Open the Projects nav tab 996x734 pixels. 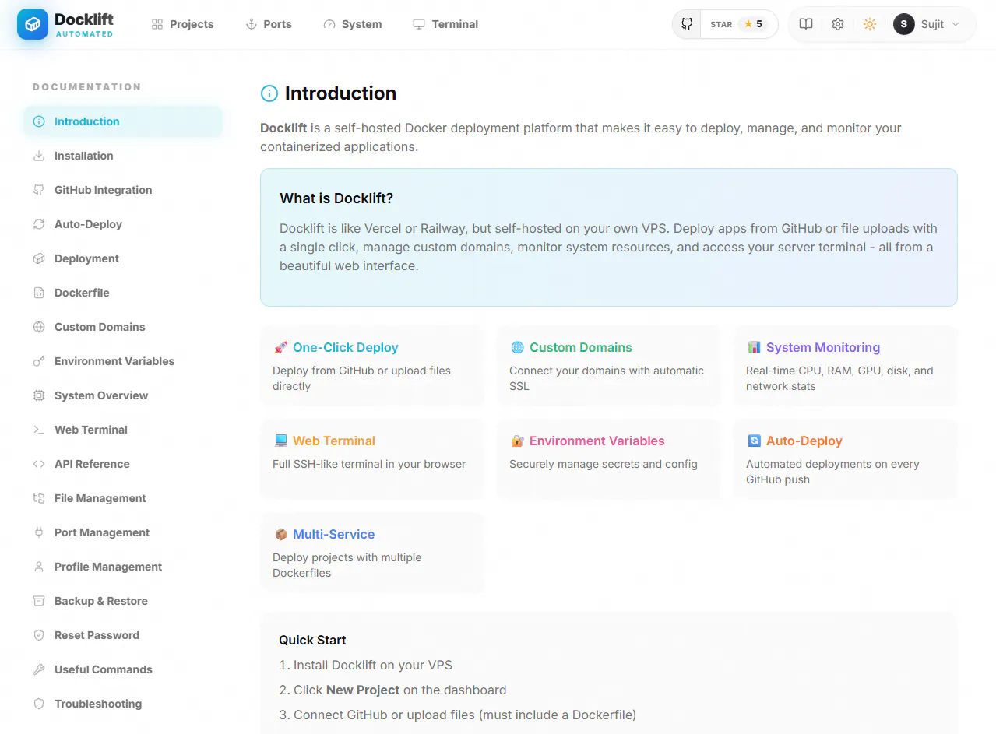coord(183,24)
